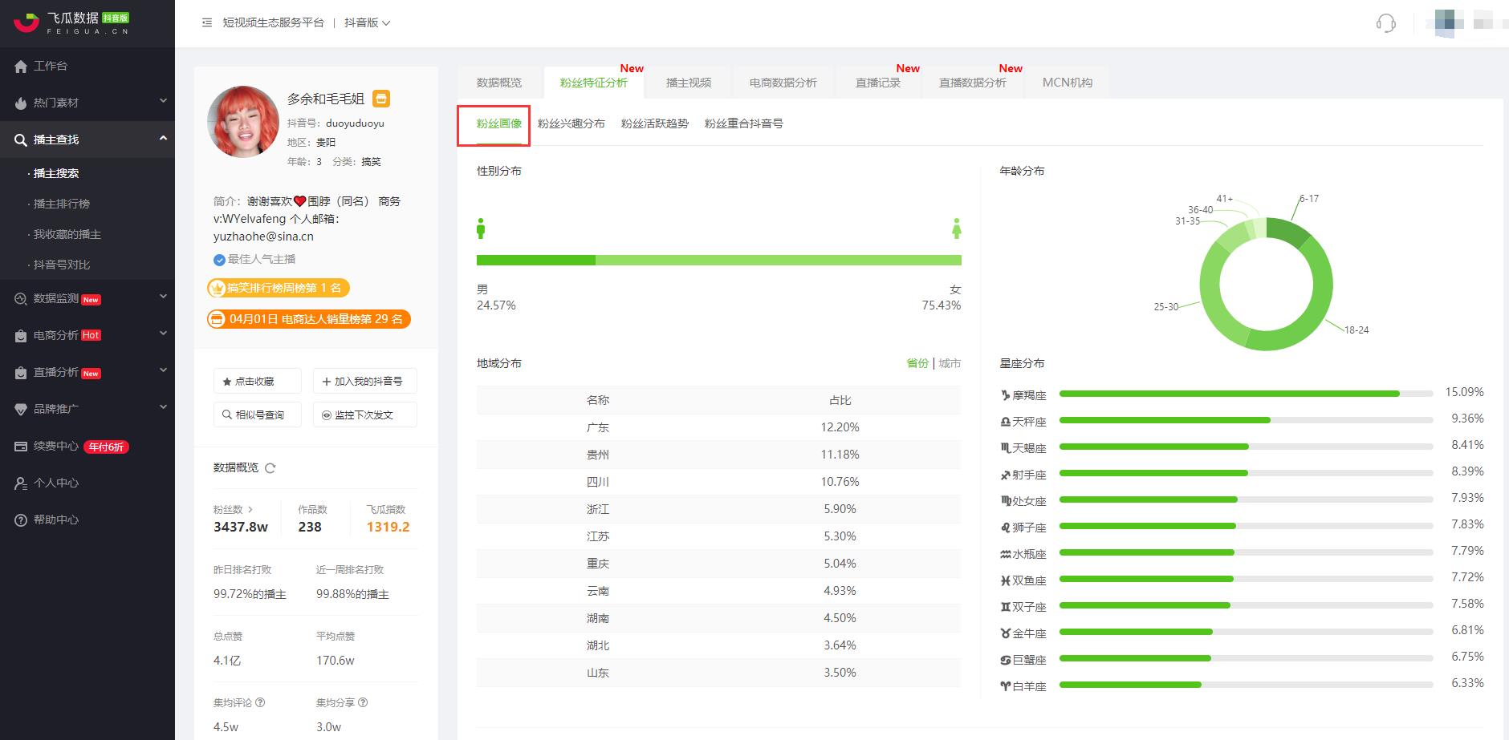
Task: Click the 直播分析 bag icon
Action: point(21,373)
